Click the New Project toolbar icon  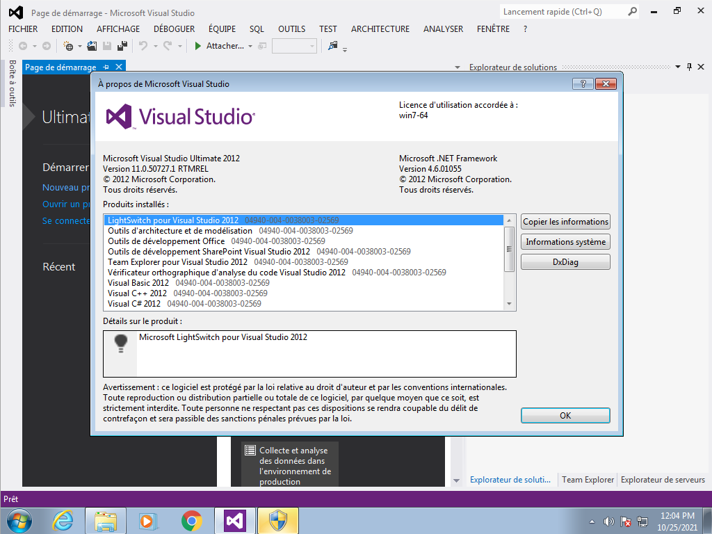68,46
